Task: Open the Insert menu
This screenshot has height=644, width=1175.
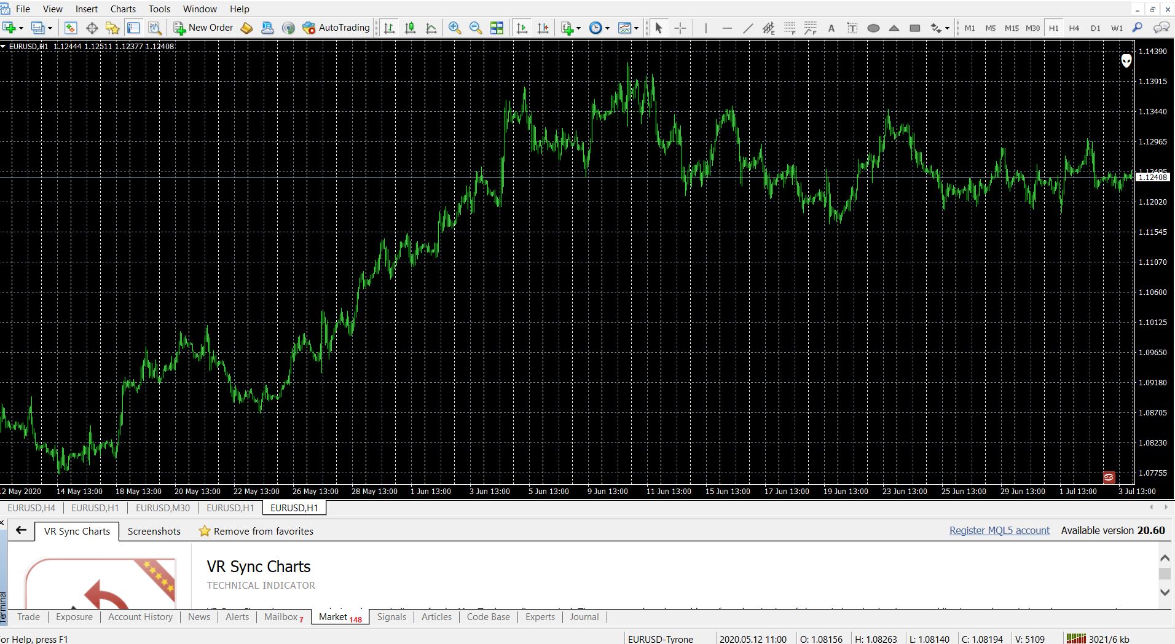Action: click(87, 9)
